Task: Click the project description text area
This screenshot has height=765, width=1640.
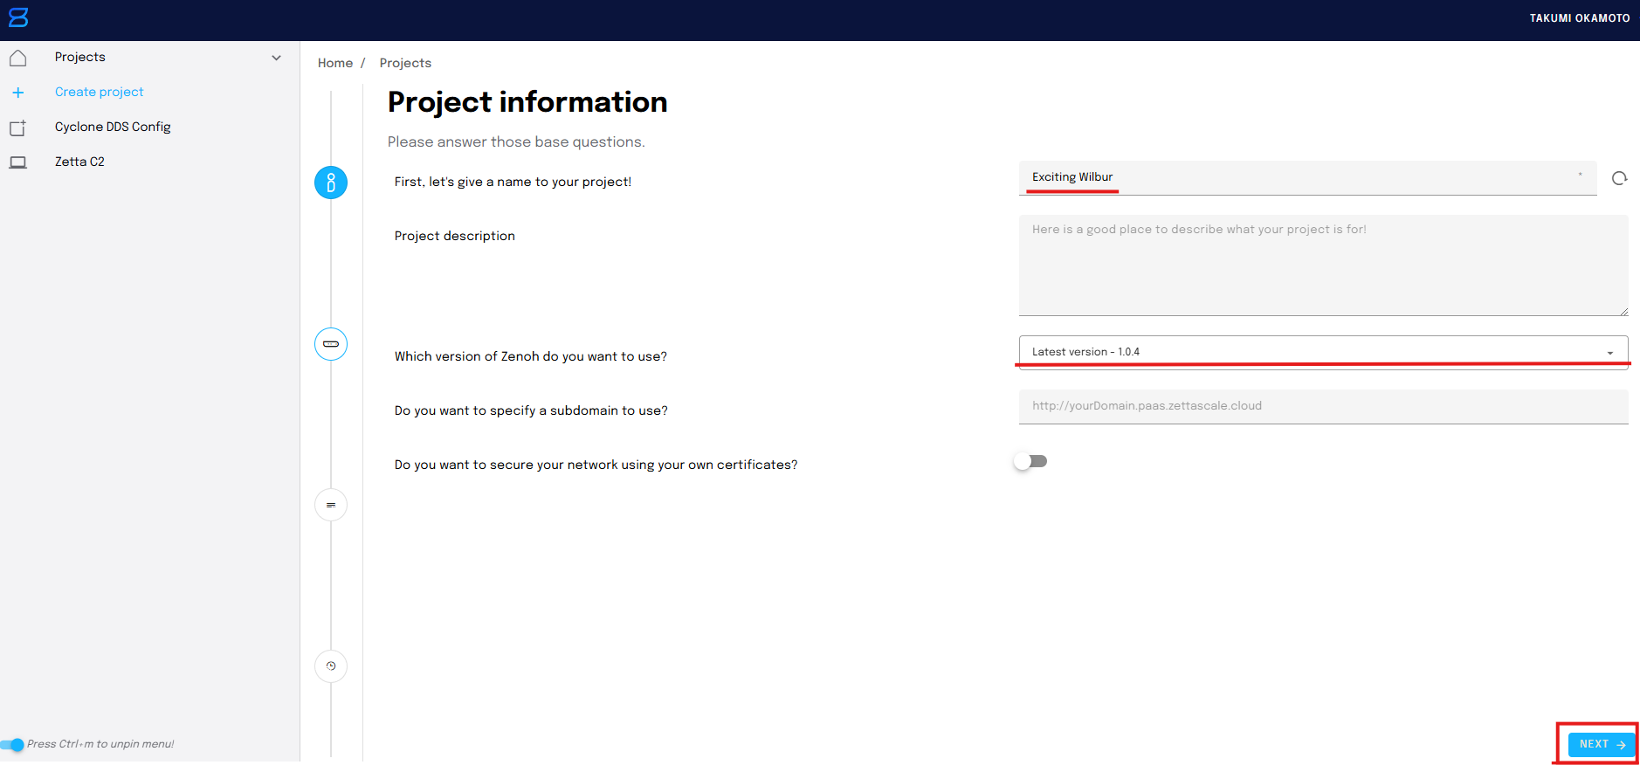Action: 1323,265
